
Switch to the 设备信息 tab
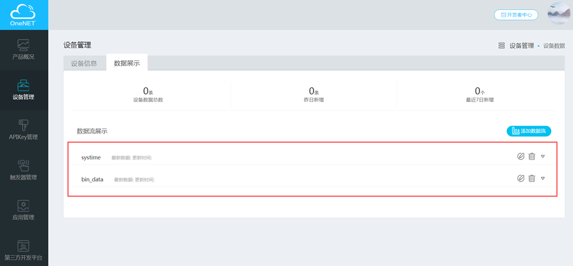[84, 63]
